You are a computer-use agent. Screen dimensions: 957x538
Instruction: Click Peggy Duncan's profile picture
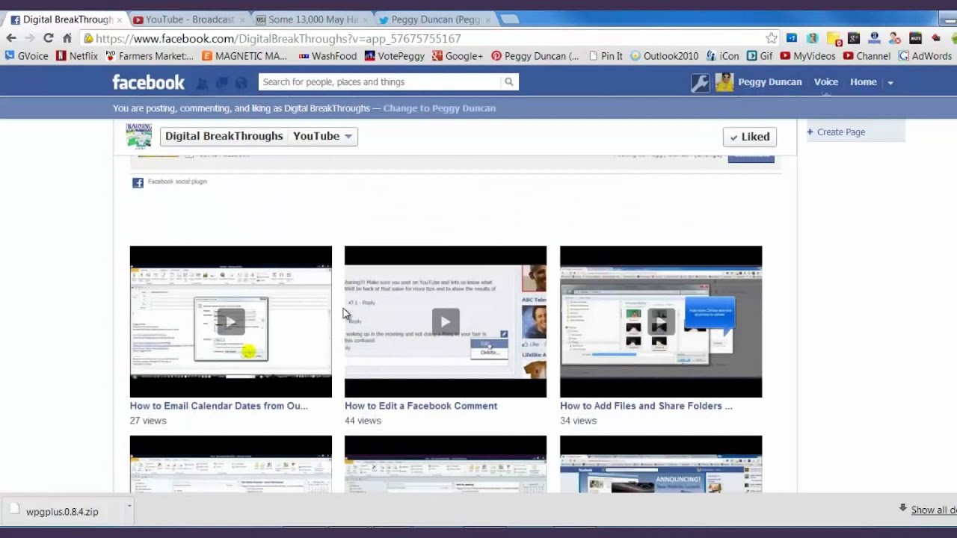(x=724, y=82)
